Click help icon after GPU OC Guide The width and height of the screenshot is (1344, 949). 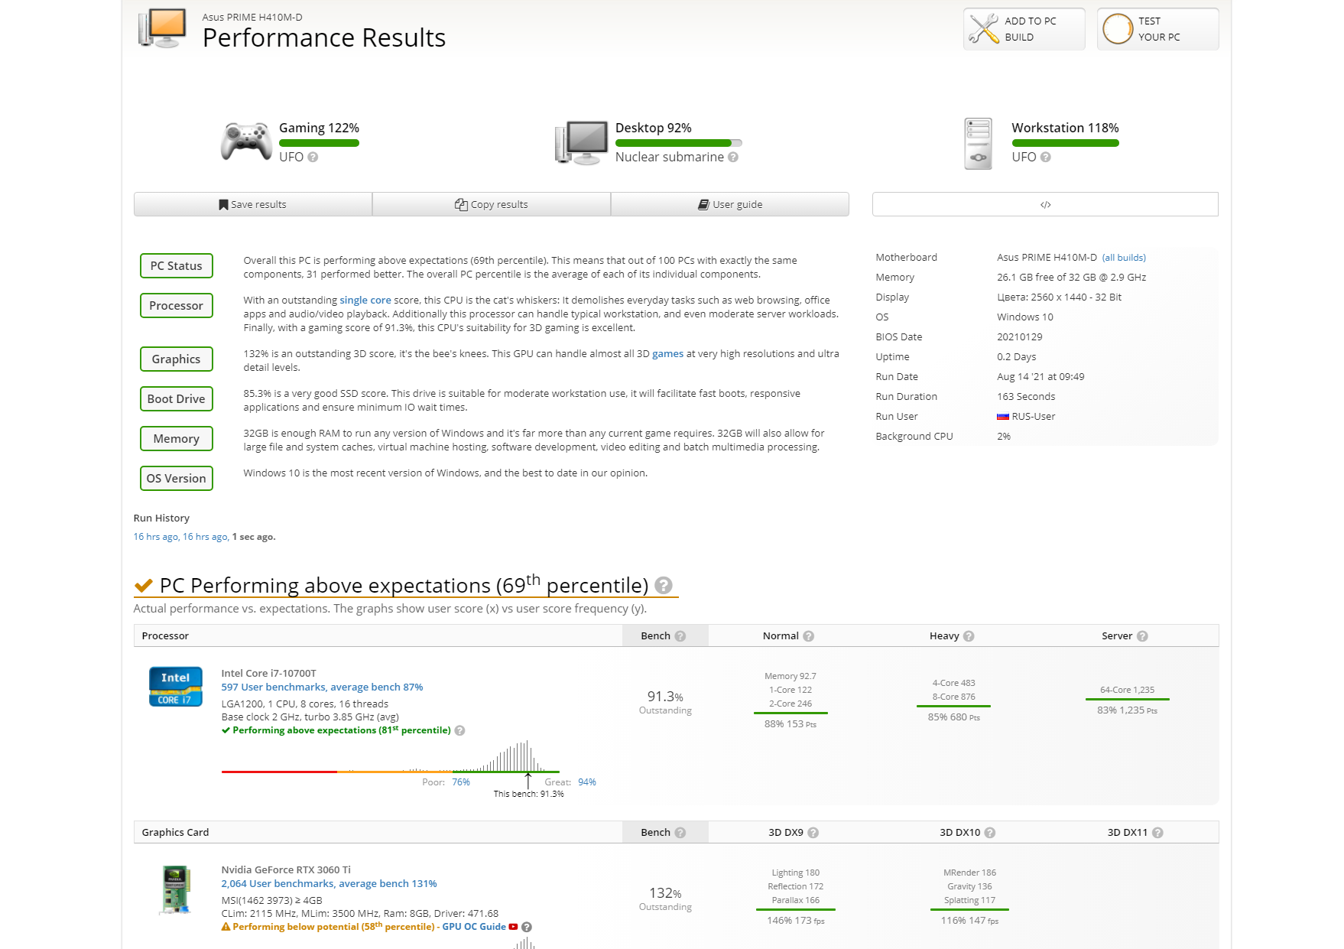click(527, 927)
